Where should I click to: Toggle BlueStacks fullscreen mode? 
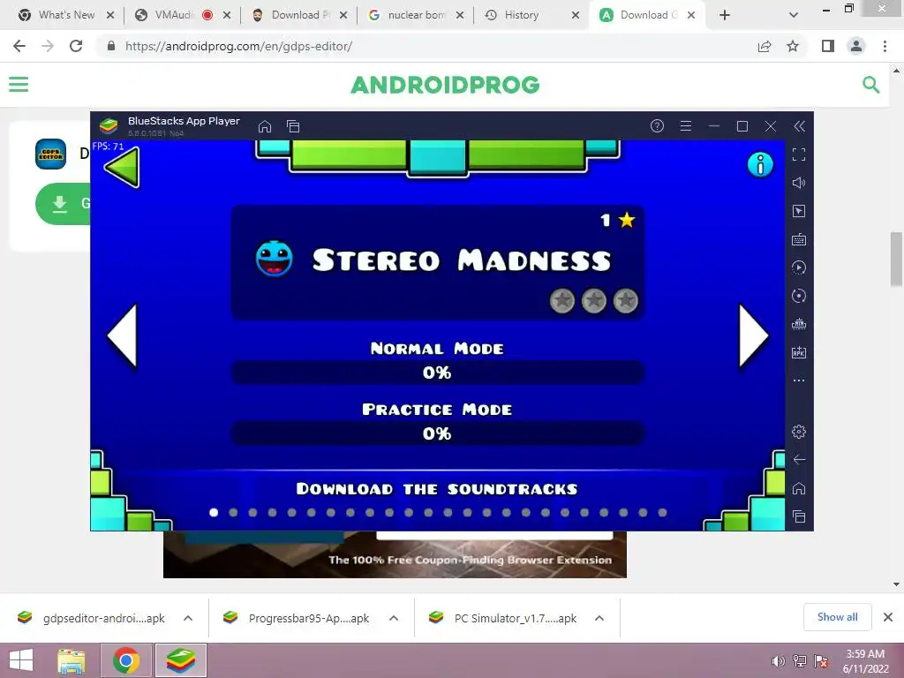click(798, 154)
